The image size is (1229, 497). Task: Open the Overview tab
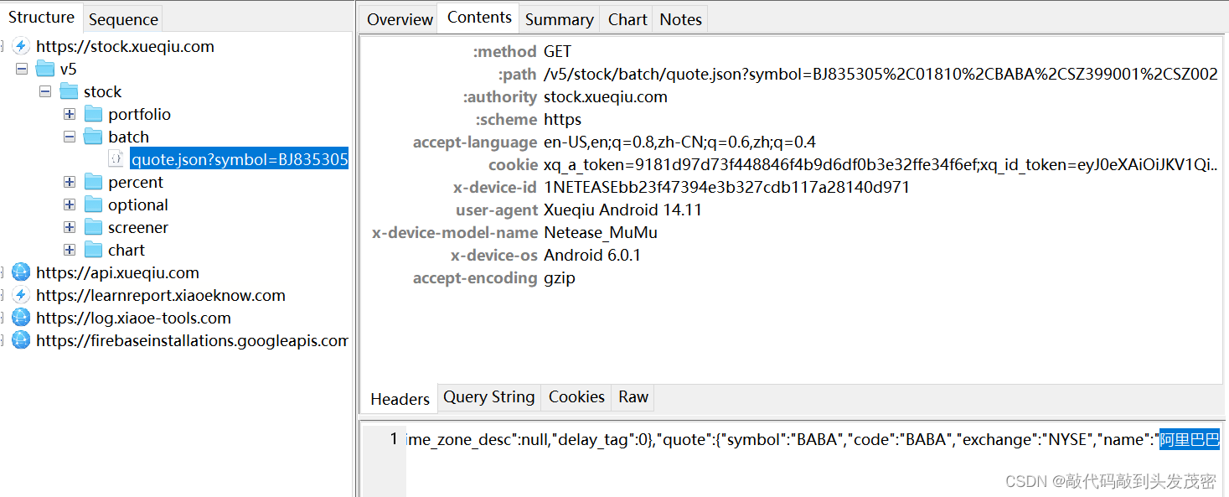400,19
